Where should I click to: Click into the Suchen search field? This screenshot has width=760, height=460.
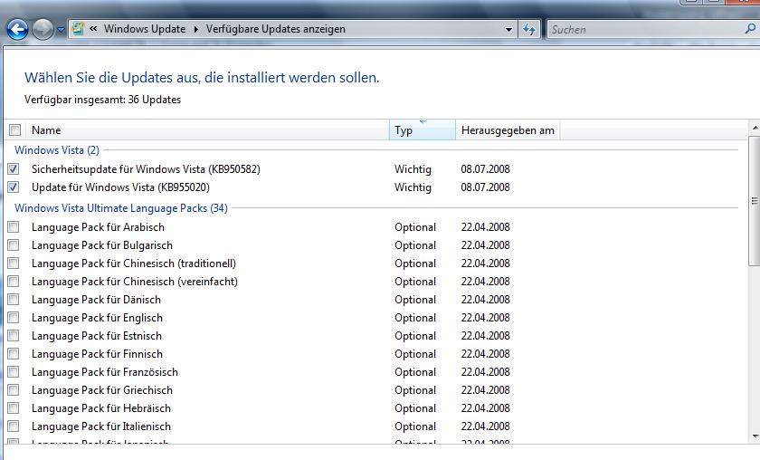[x=644, y=30]
